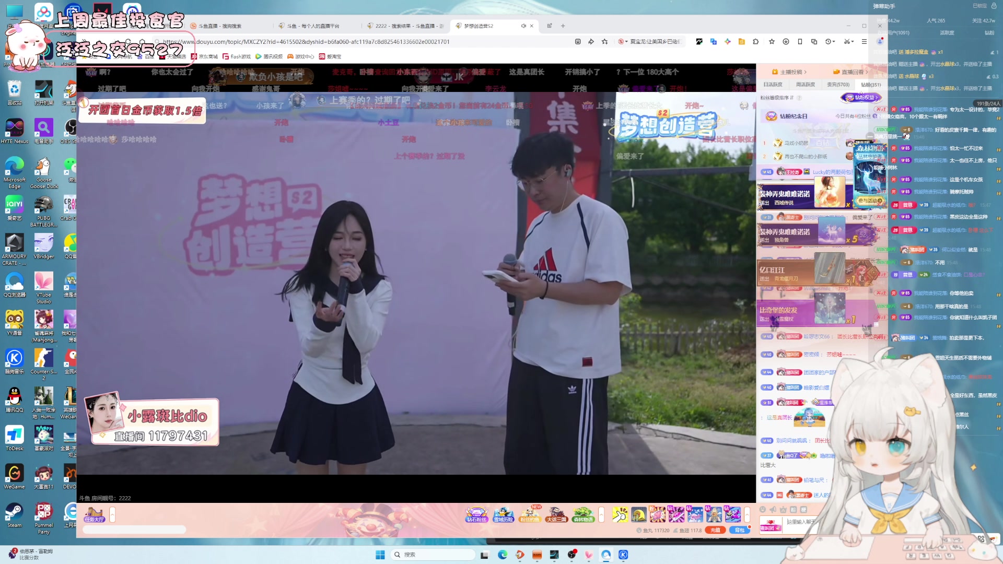The width and height of the screenshot is (1003, 564).
Task: Open the ToDesk desktop icon
Action: 14,438
